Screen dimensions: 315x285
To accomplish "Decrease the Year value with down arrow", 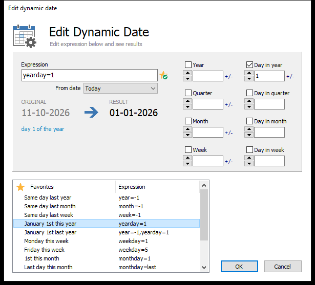I will pyautogui.click(x=187, y=78).
